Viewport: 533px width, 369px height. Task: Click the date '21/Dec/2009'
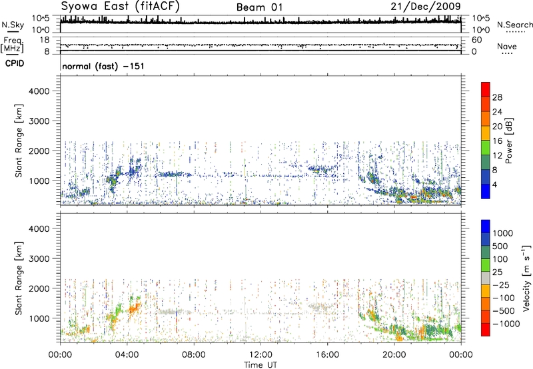(x=426, y=6)
